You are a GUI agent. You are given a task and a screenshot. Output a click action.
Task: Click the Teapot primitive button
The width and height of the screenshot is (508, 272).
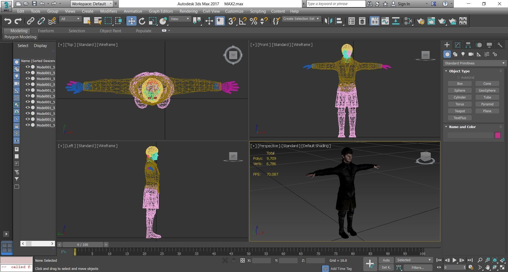(x=460, y=111)
